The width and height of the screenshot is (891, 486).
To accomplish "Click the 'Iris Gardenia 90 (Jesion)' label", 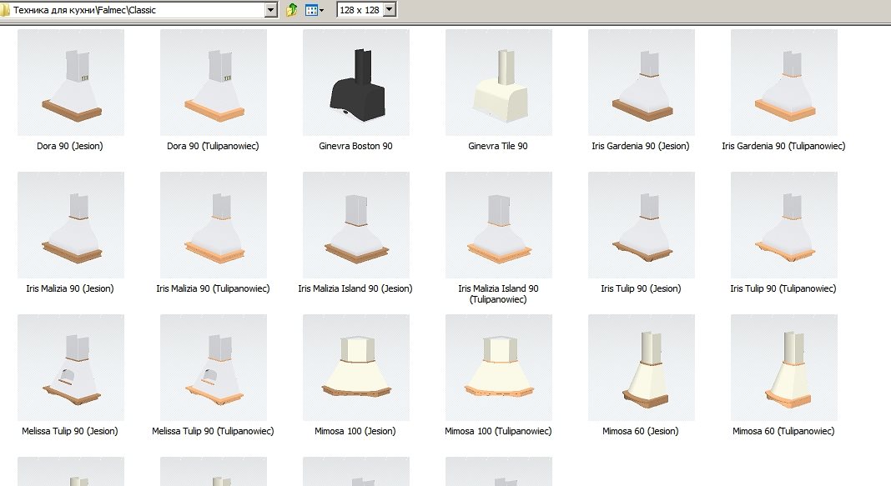I will [641, 146].
